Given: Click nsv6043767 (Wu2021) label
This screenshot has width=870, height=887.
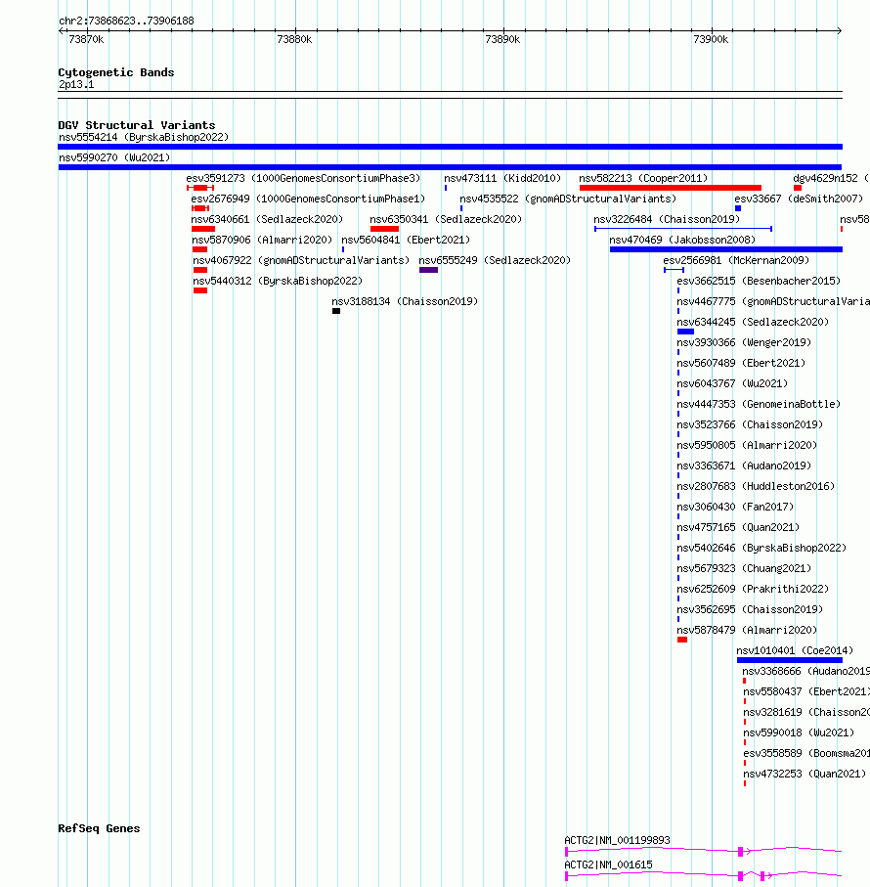Looking at the screenshot, I should (x=732, y=383).
